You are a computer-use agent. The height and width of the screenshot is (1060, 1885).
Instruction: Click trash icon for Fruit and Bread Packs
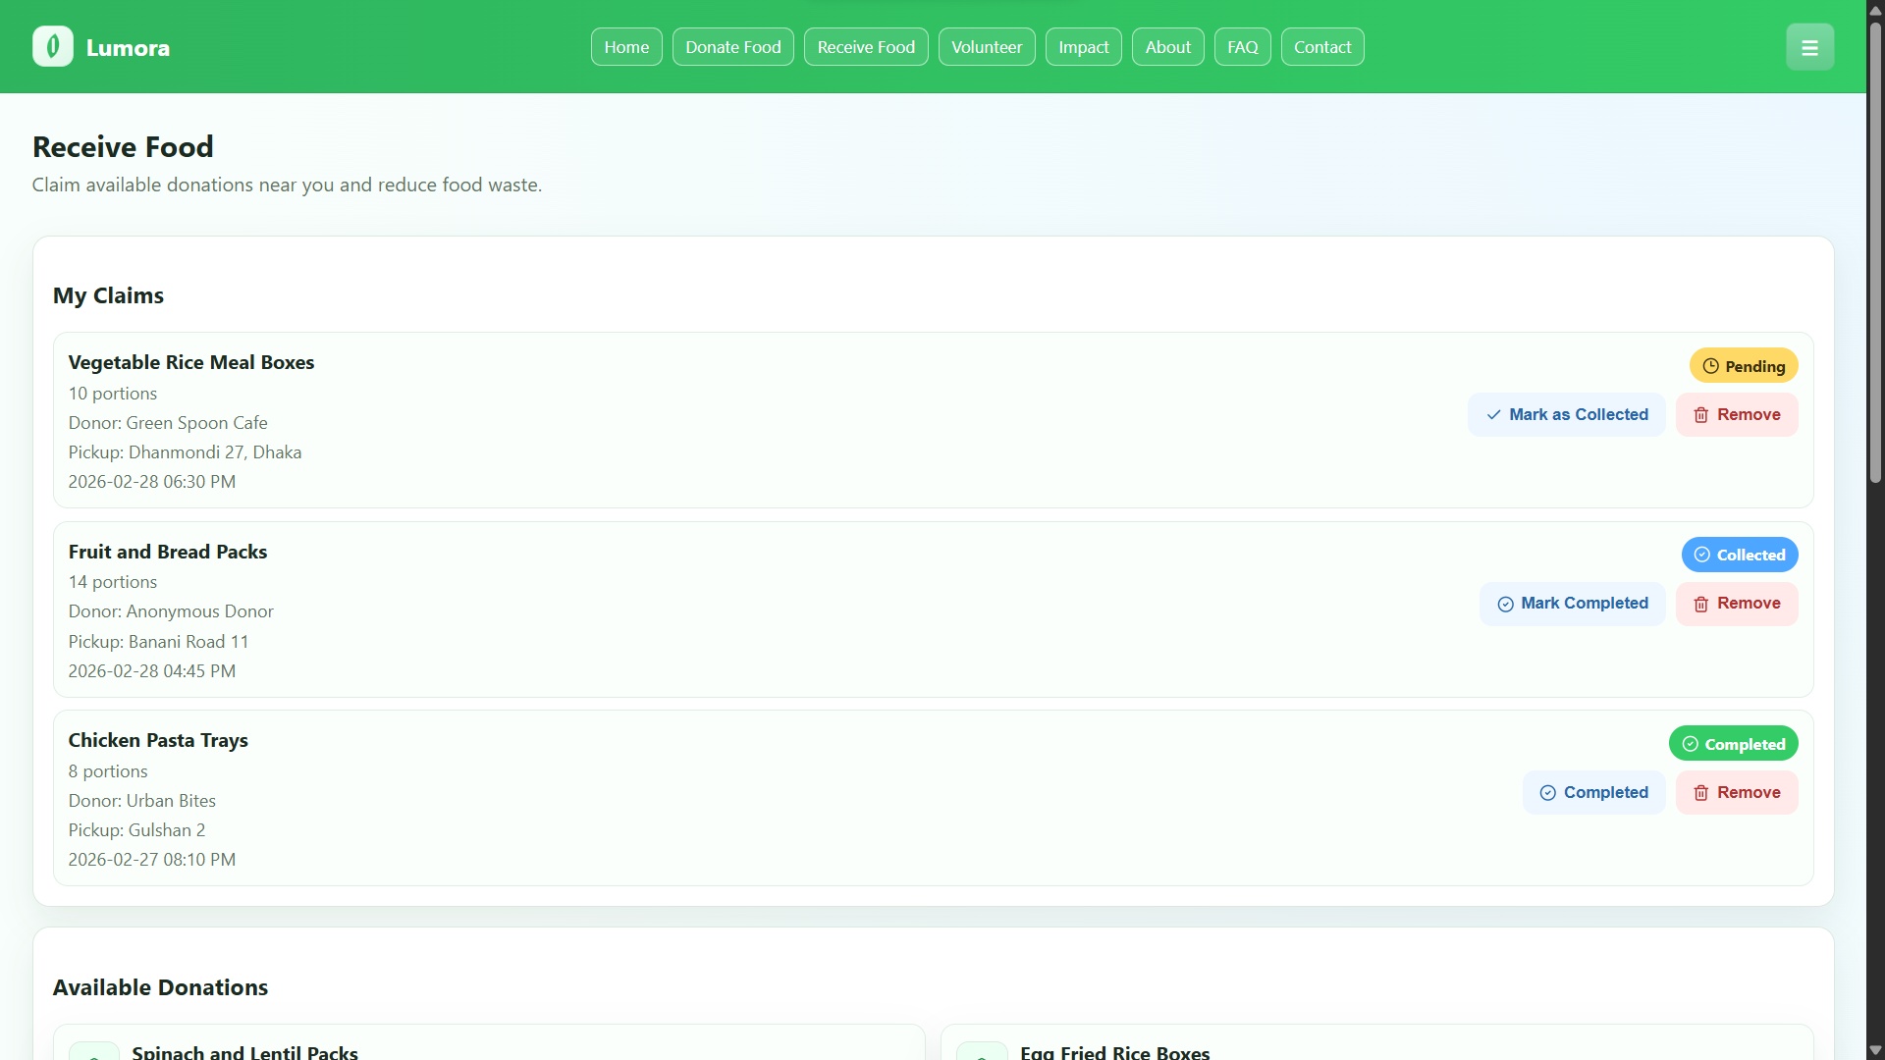(1700, 605)
